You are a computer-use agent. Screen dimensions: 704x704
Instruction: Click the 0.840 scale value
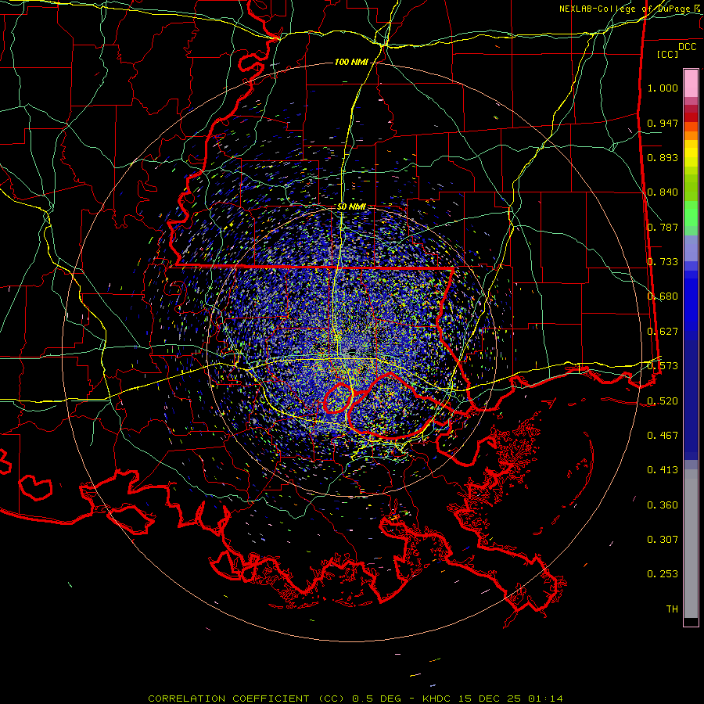point(663,192)
